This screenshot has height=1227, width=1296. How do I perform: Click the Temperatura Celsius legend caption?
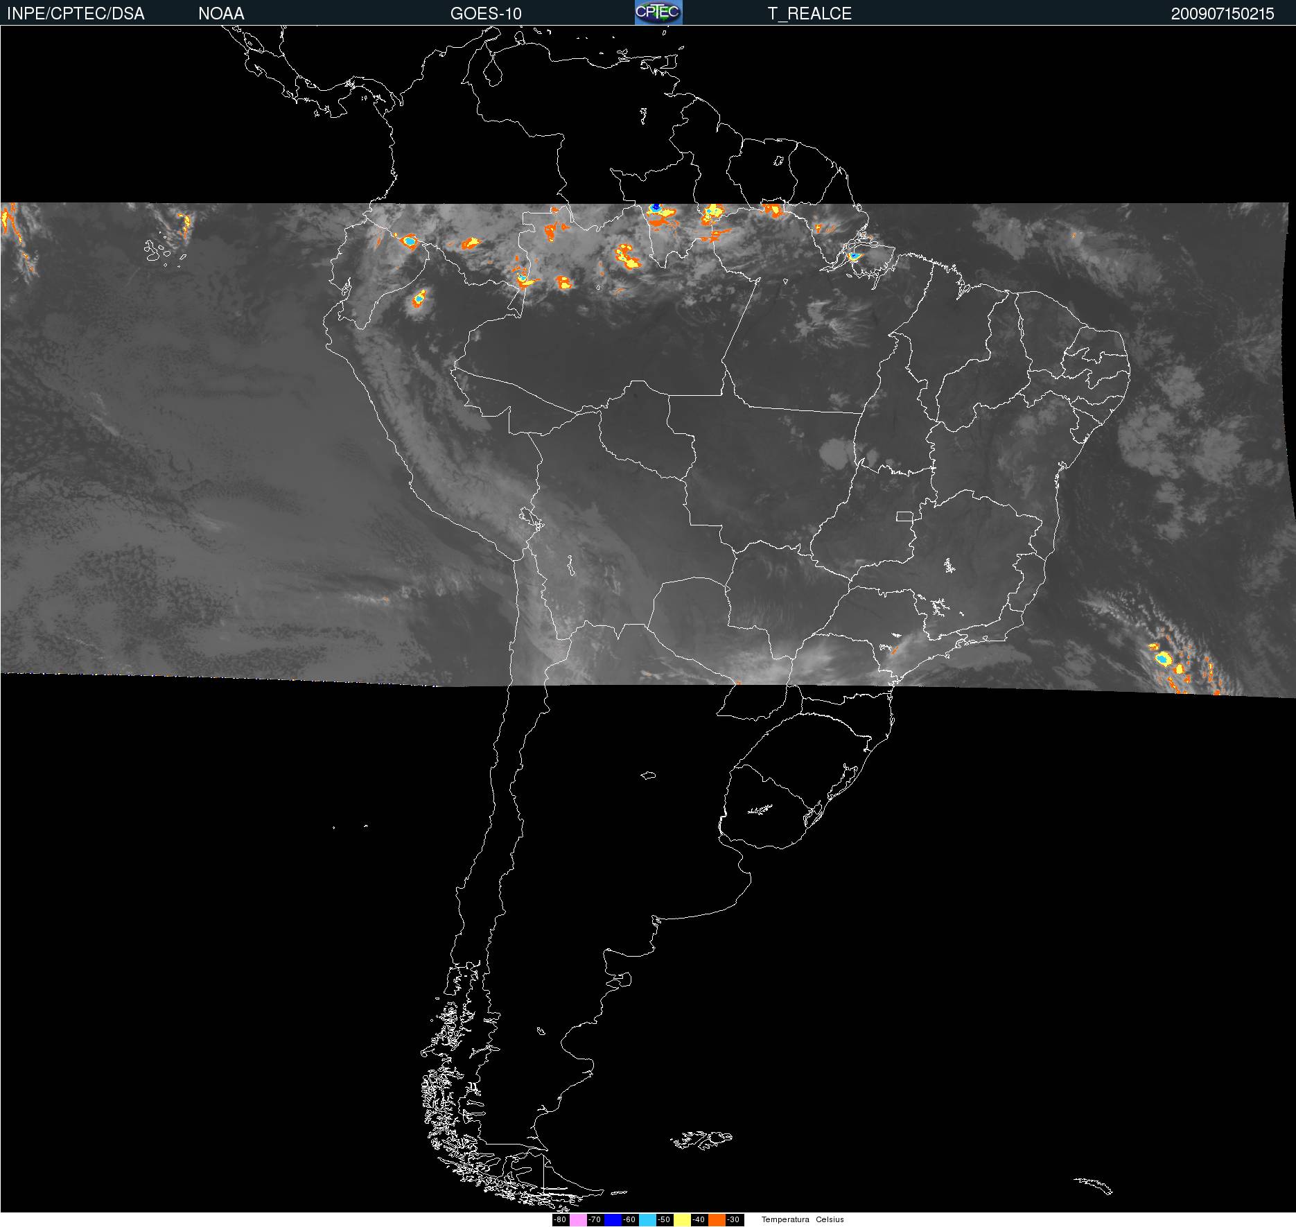(x=803, y=1219)
